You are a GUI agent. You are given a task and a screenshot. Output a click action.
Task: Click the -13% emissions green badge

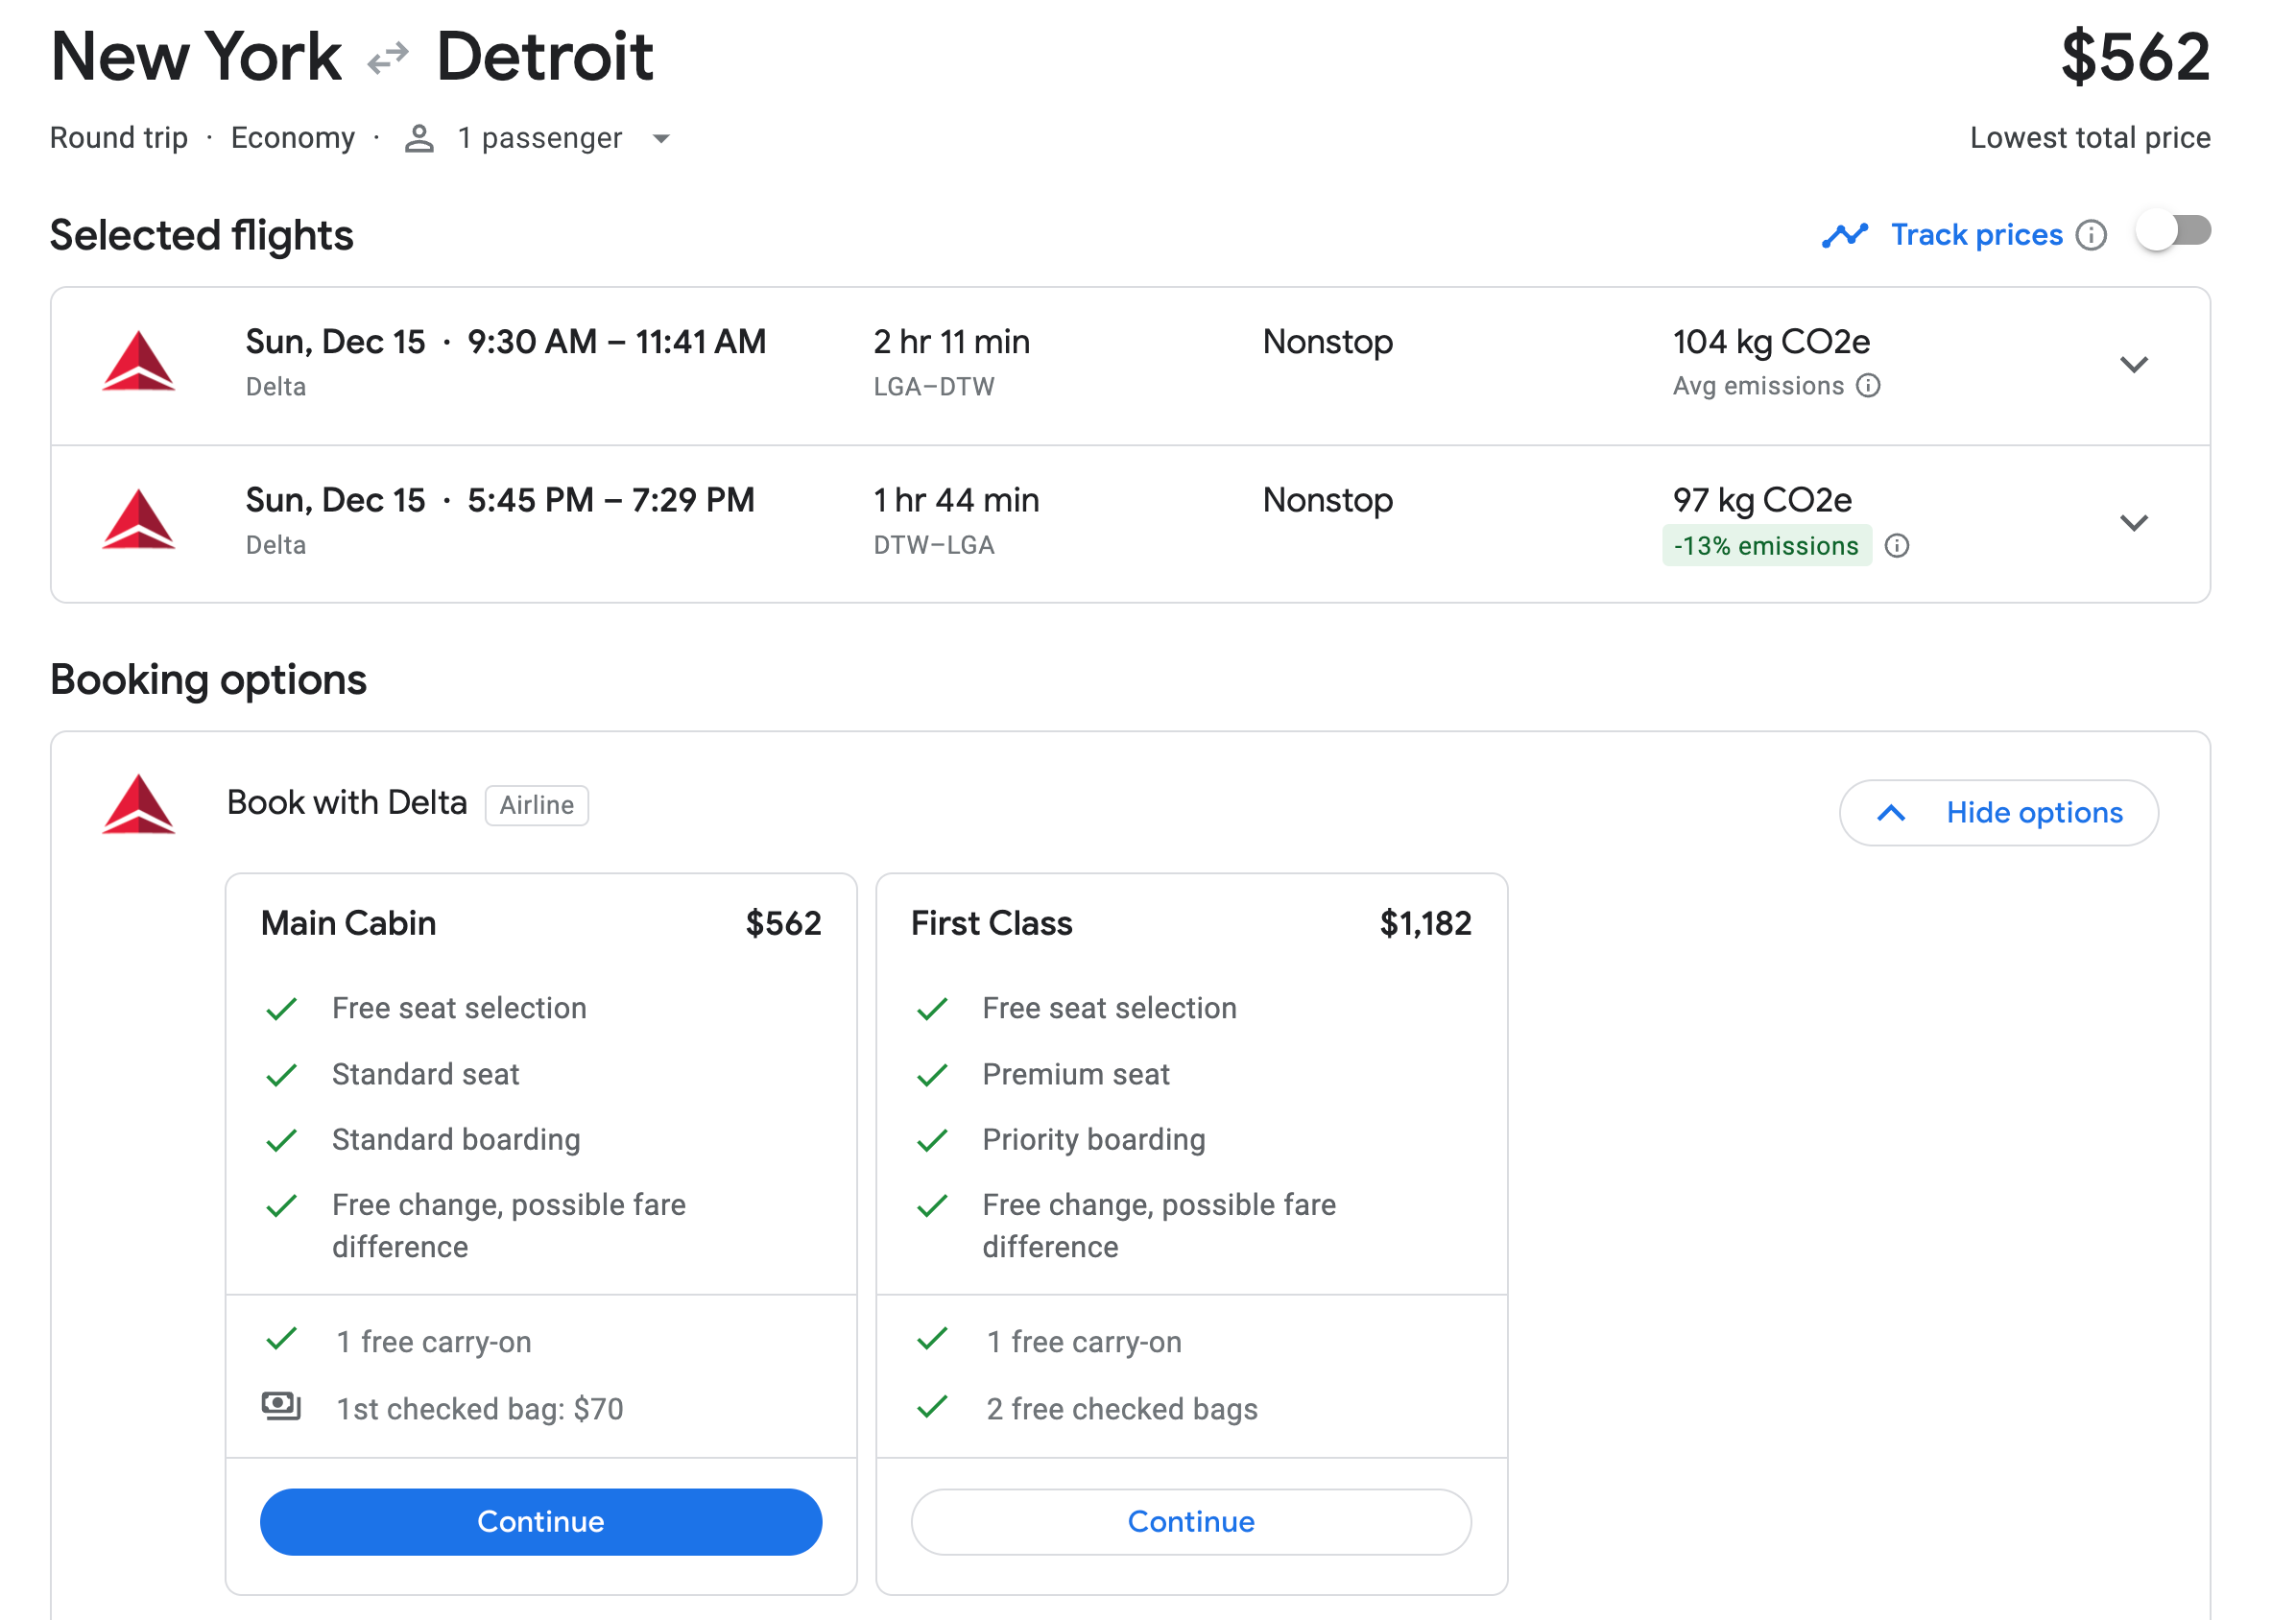click(1766, 546)
